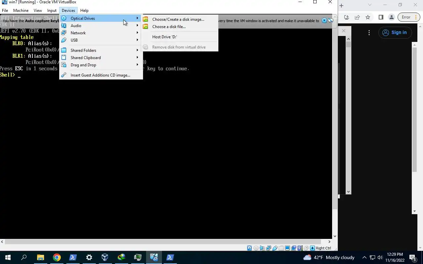Expand Drag and Drop submenu arrow

137,65
